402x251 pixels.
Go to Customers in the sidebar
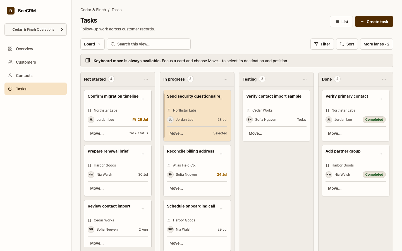click(35, 62)
